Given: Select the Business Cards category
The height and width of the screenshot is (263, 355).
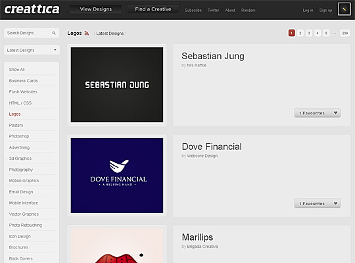Looking at the screenshot, I should point(23,81).
